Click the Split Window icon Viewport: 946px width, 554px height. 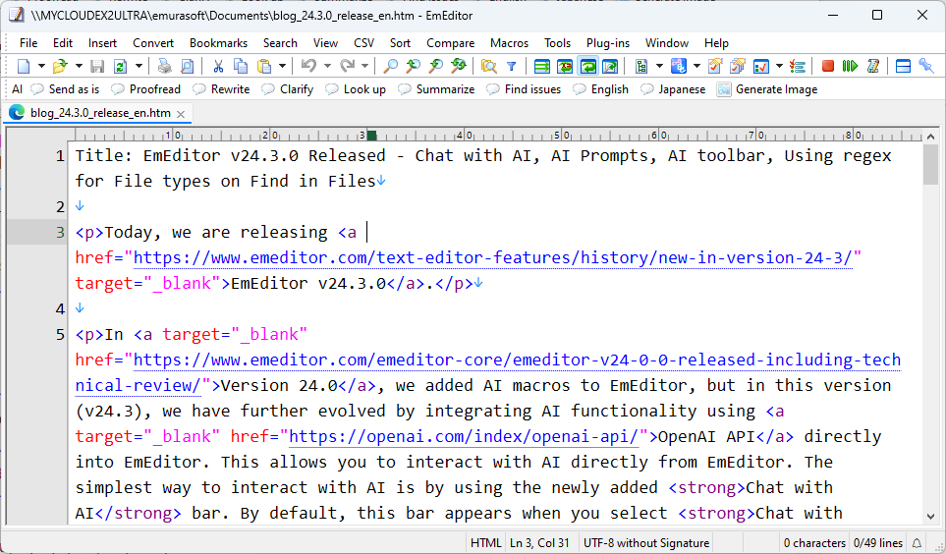coord(903,66)
